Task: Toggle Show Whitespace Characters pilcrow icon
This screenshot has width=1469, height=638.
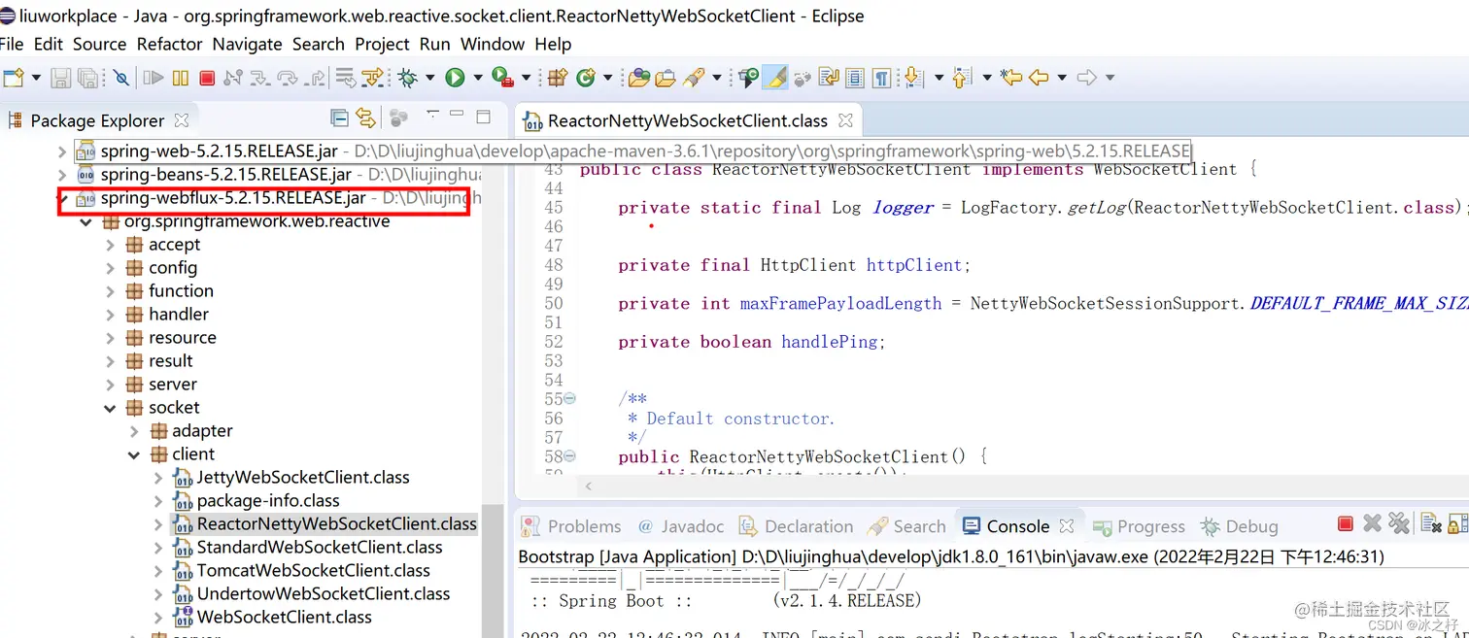Action: point(881,78)
